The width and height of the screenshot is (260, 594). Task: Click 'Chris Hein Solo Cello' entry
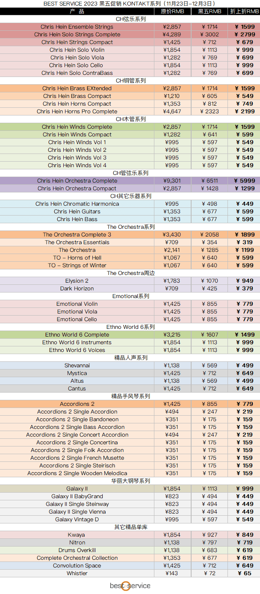(x=76, y=65)
